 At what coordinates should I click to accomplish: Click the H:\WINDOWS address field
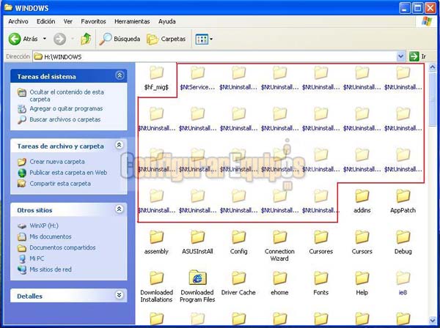[x=215, y=56]
